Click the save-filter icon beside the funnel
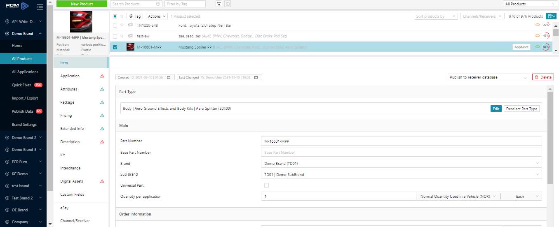The width and height of the screenshot is (559, 227). (x=228, y=4)
